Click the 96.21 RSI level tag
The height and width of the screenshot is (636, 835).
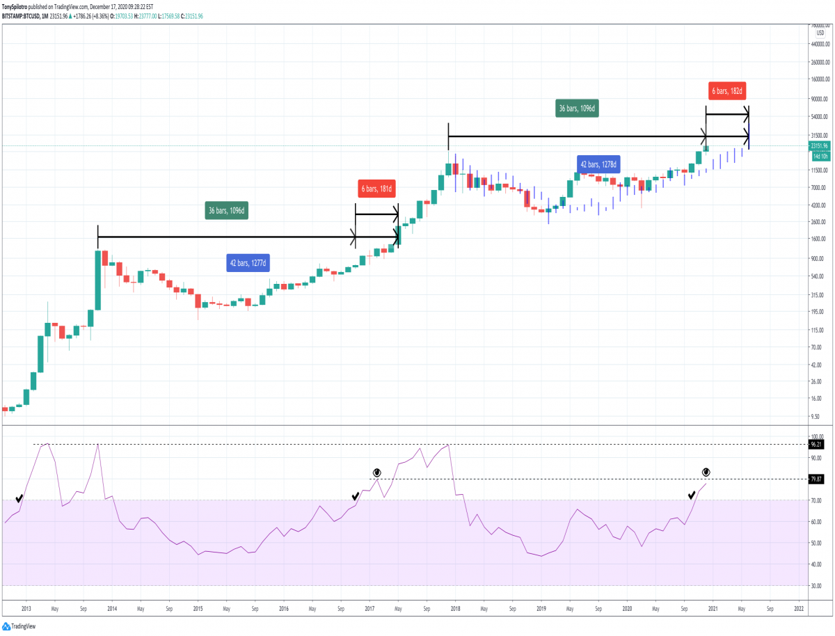816,444
